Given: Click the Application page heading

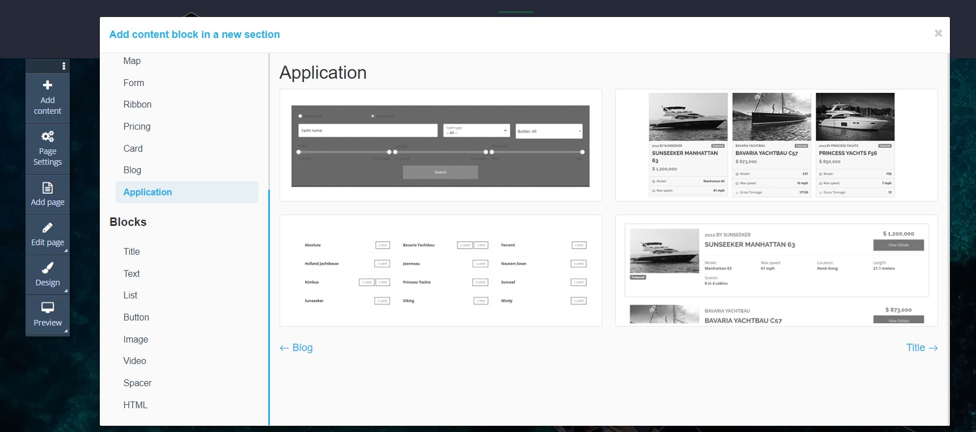Looking at the screenshot, I should point(323,72).
